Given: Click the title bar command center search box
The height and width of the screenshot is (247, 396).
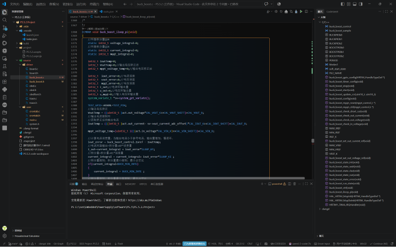Looking at the screenshot, I should tap(198, 4).
